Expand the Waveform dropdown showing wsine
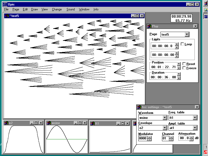Viewport: 208px width, 156px height. pyautogui.click(x=165, y=118)
